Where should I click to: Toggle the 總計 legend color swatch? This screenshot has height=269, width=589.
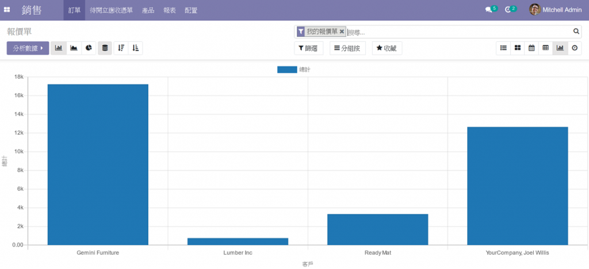coord(287,70)
